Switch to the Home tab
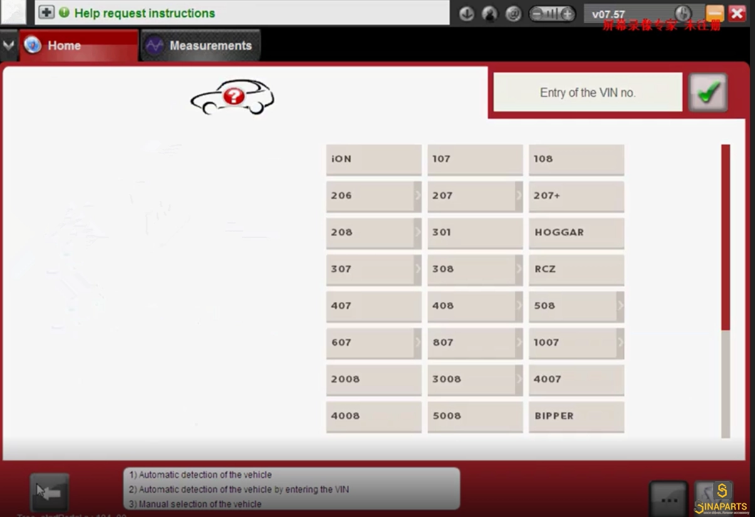This screenshot has width=755, height=517. (x=79, y=46)
